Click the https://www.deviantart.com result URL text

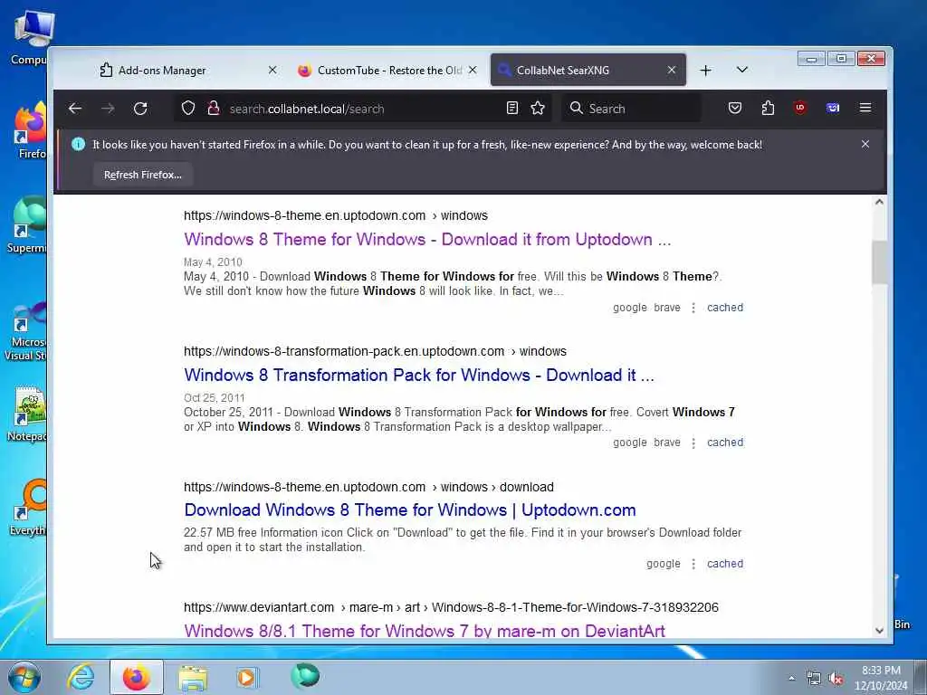[x=258, y=607]
